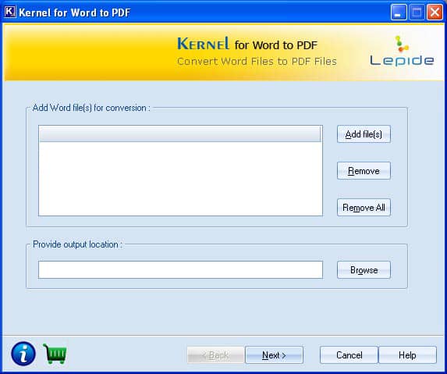Click the disabled Back button
Viewport: 447px width, 374px height.
[x=215, y=355]
